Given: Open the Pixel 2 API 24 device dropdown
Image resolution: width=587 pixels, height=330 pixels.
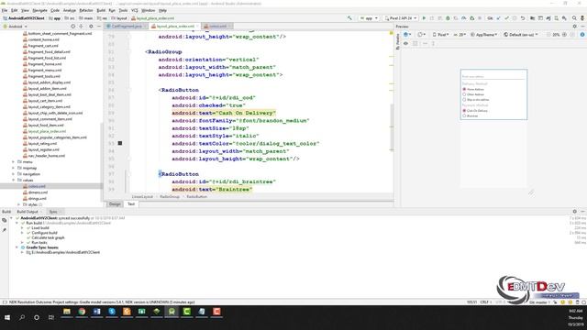Looking at the screenshot, I should [x=400, y=18].
